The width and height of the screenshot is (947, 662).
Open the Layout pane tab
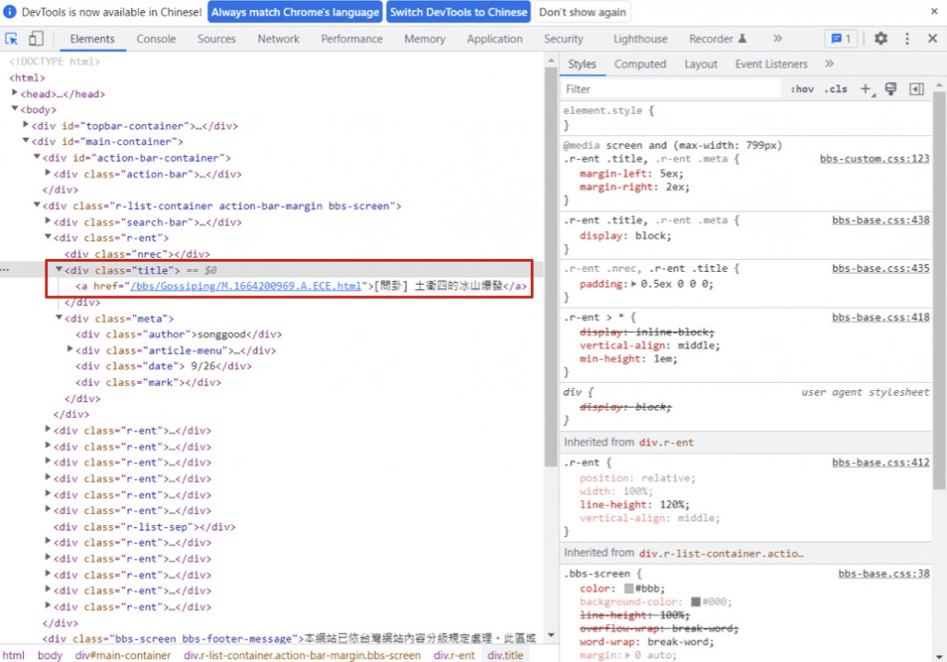click(701, 64)
